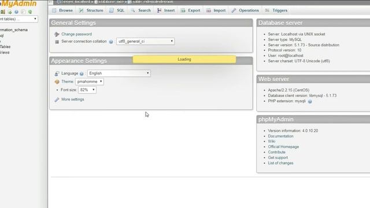Click 'Version information: 4.0.10.20' text
Viewport: 370px width, 208px height.
[x=293, y=131]
